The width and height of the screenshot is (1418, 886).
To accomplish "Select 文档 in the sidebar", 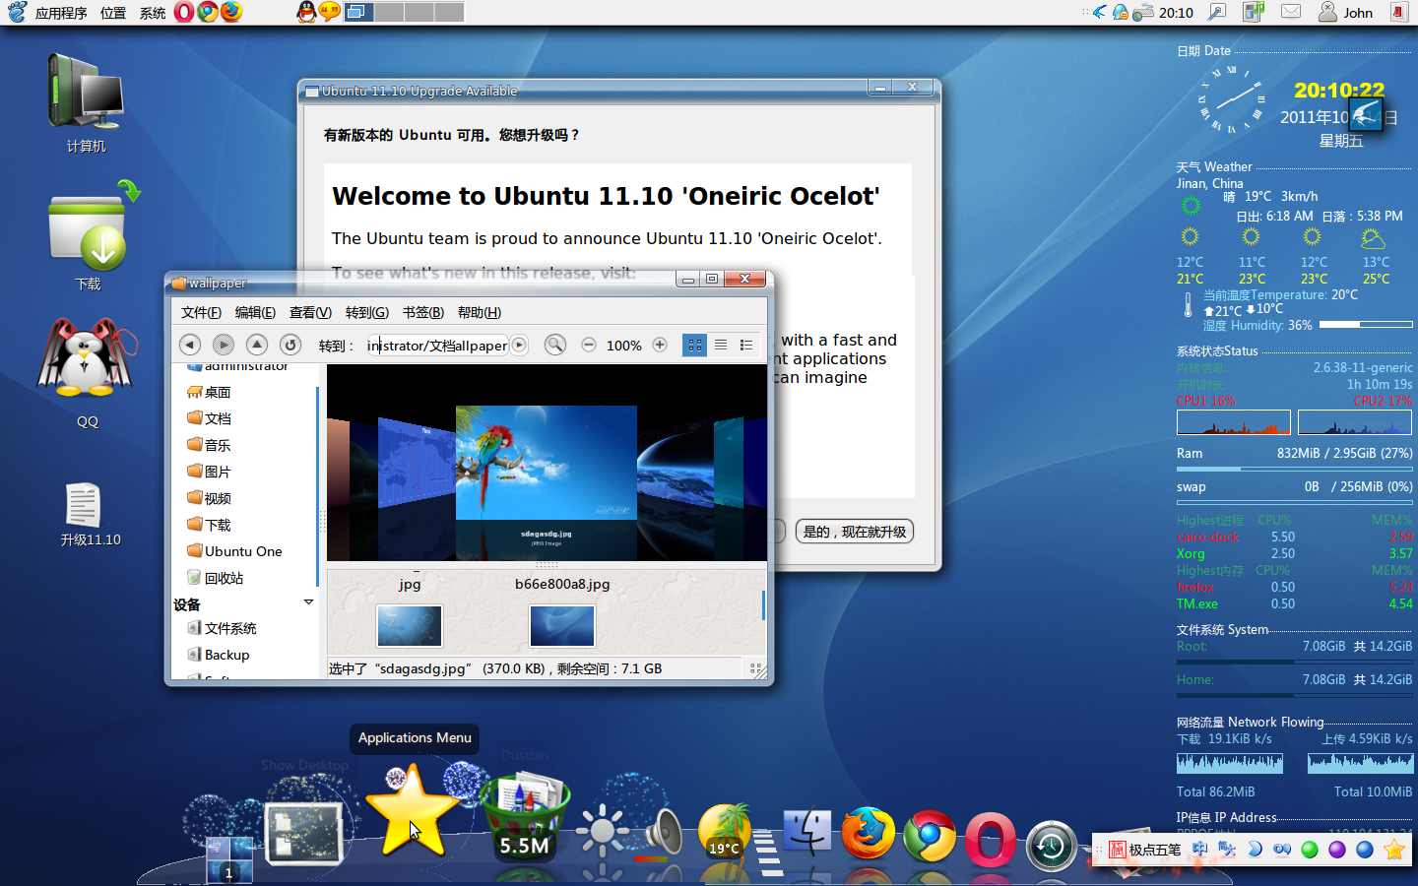I will click(x=209, y=418).
